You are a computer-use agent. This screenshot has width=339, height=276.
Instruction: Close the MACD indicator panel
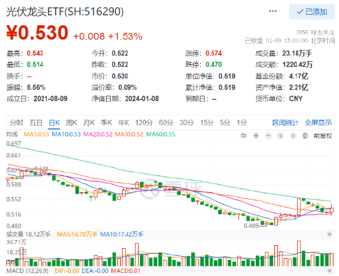[330, 271]
